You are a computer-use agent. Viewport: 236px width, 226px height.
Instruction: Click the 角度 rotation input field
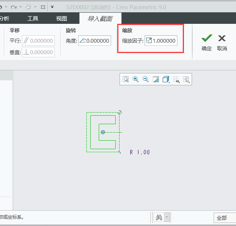point(95,40)
